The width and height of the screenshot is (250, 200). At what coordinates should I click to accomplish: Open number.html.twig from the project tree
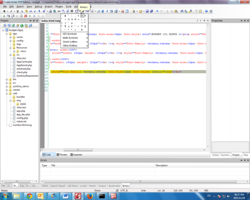(x=23, y=125)
